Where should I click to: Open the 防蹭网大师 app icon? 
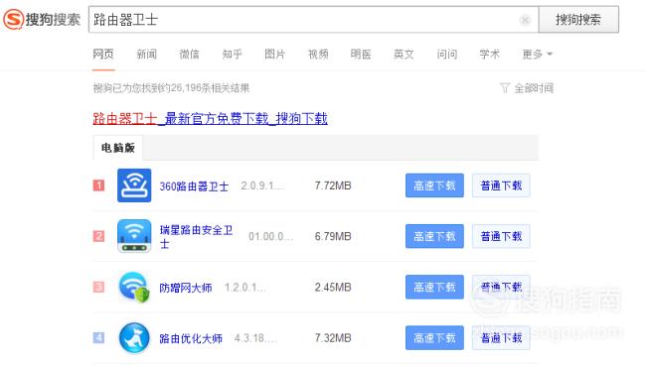134,287
